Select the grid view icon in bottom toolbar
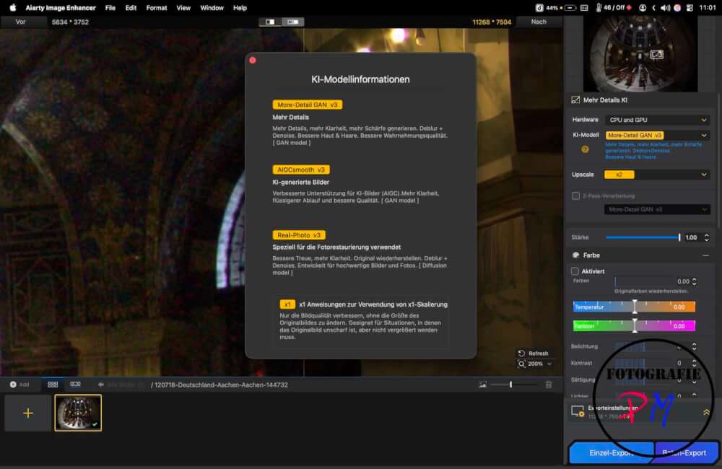Screen dimensions: 722x469 pos(52,384)
